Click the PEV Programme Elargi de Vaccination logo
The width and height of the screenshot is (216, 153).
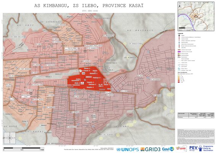tap(201, 148)
